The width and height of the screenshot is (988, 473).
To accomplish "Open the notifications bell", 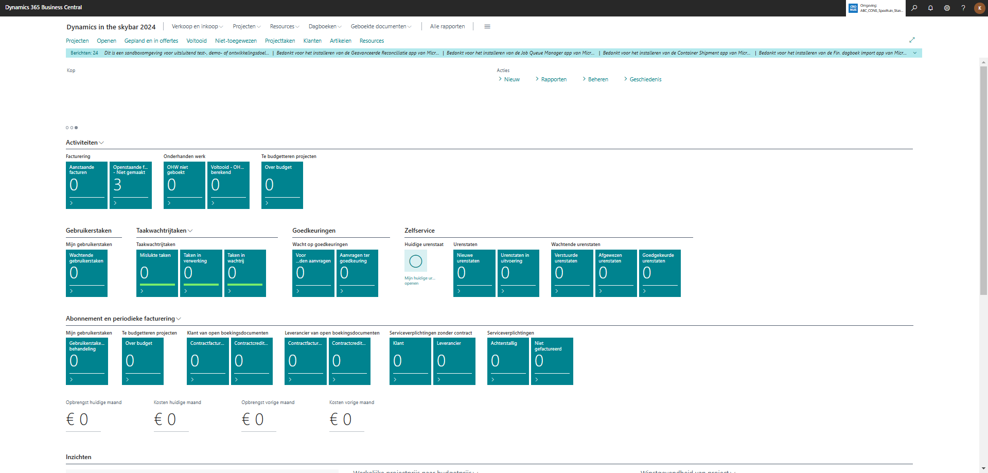I will click(930, 8).
